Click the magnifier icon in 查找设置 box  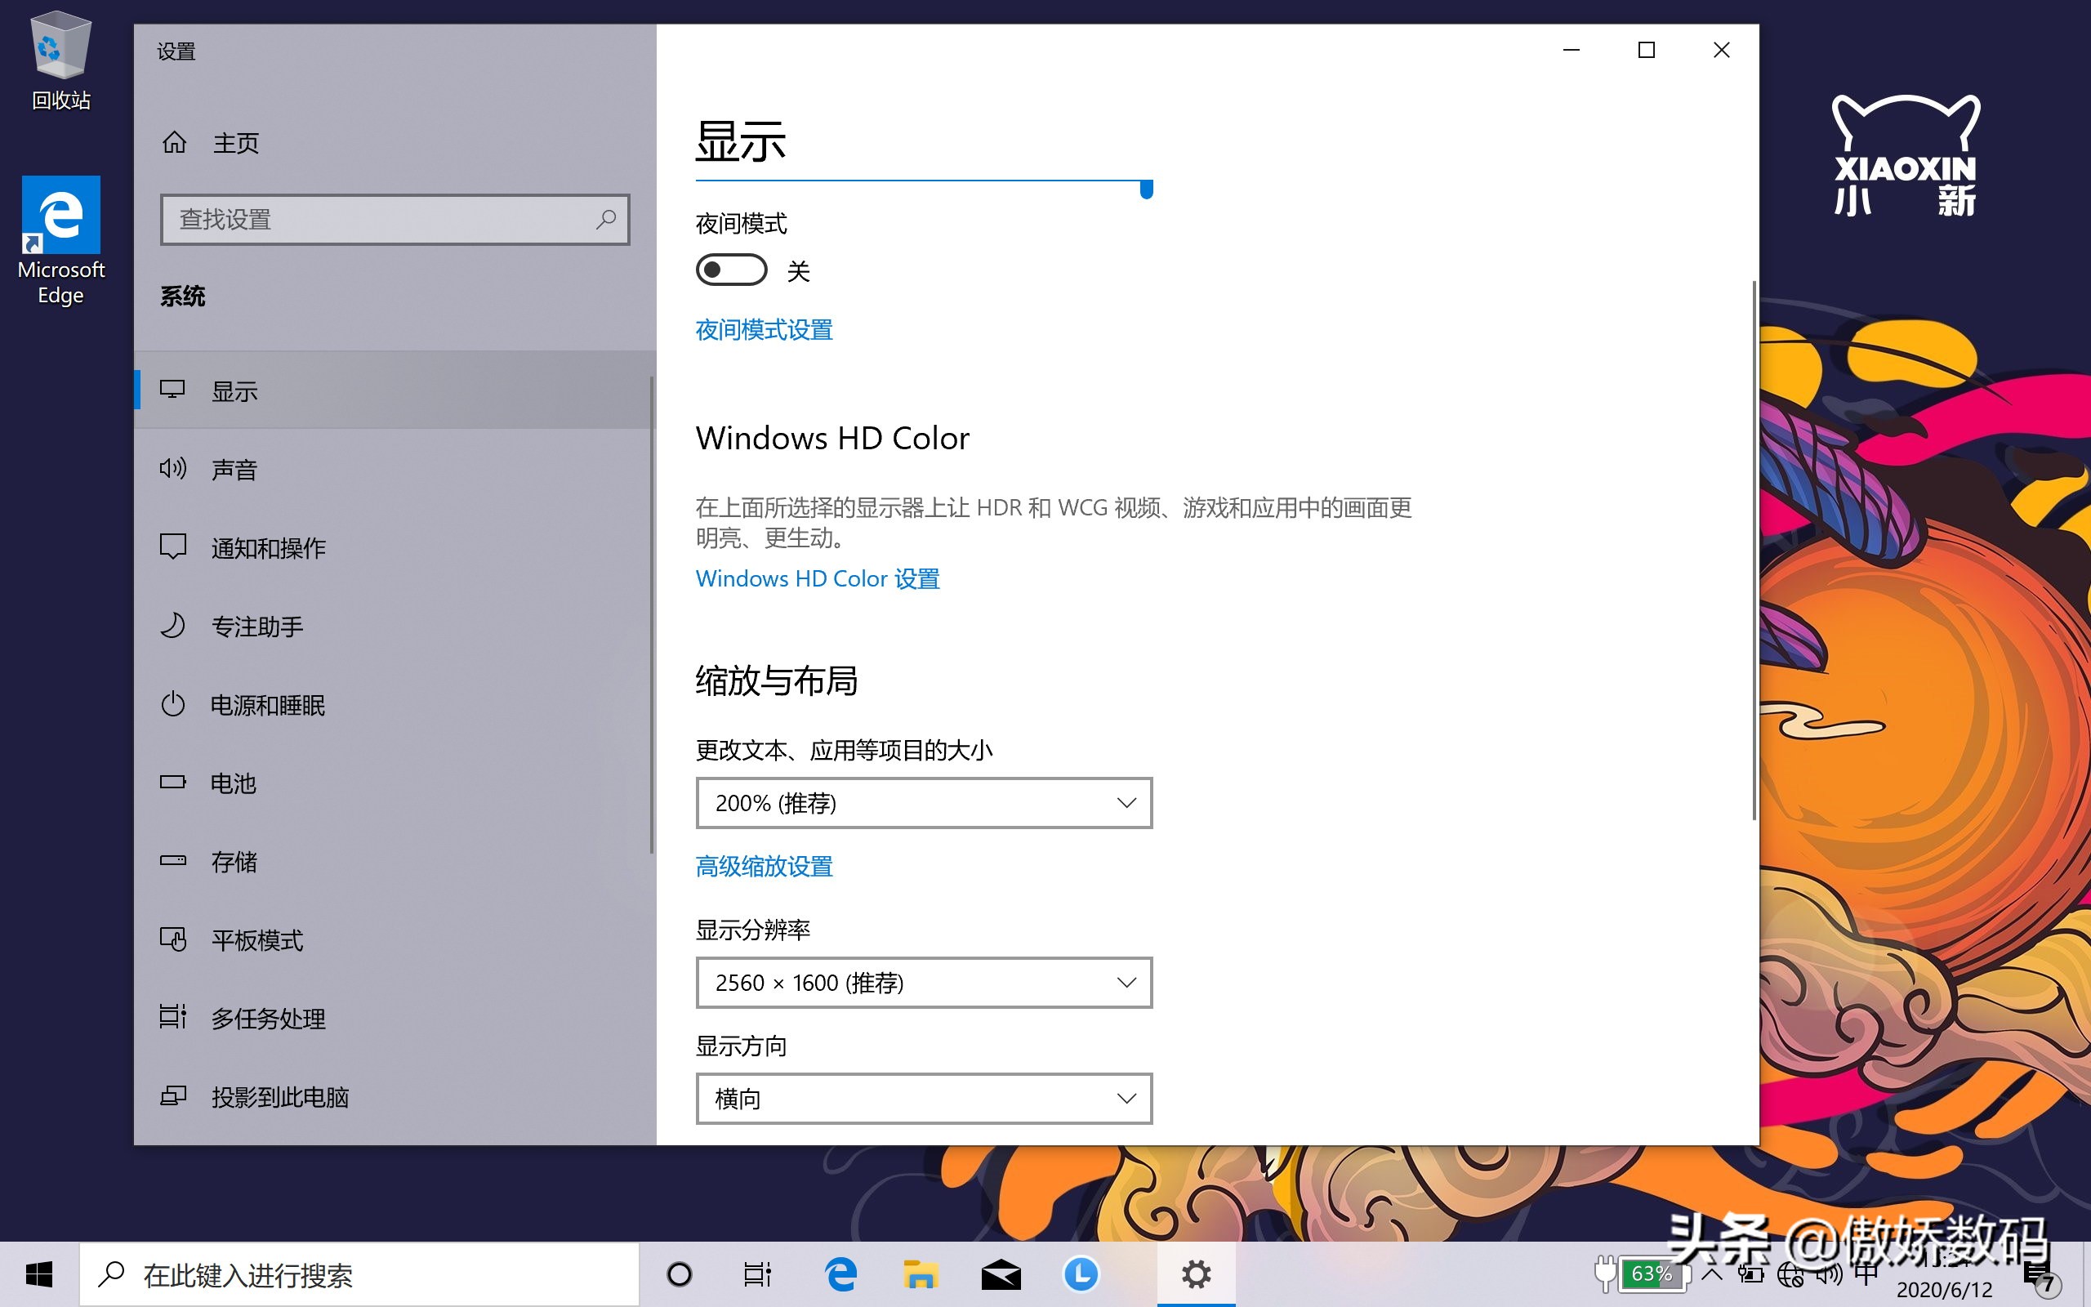pos(607,220)
